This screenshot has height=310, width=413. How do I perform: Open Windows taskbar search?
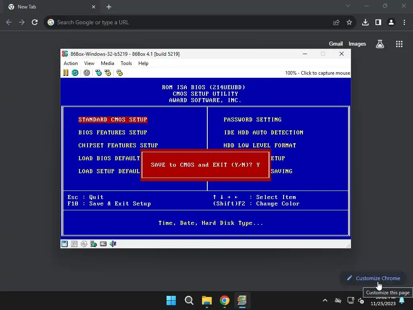189,300
